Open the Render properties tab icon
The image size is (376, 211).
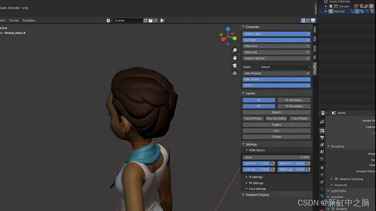click(x=322, y=131)
